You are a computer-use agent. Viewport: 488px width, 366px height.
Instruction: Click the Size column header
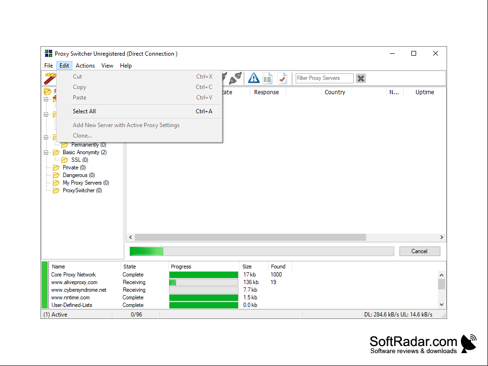pyautogui.click(x=254, y=267)
